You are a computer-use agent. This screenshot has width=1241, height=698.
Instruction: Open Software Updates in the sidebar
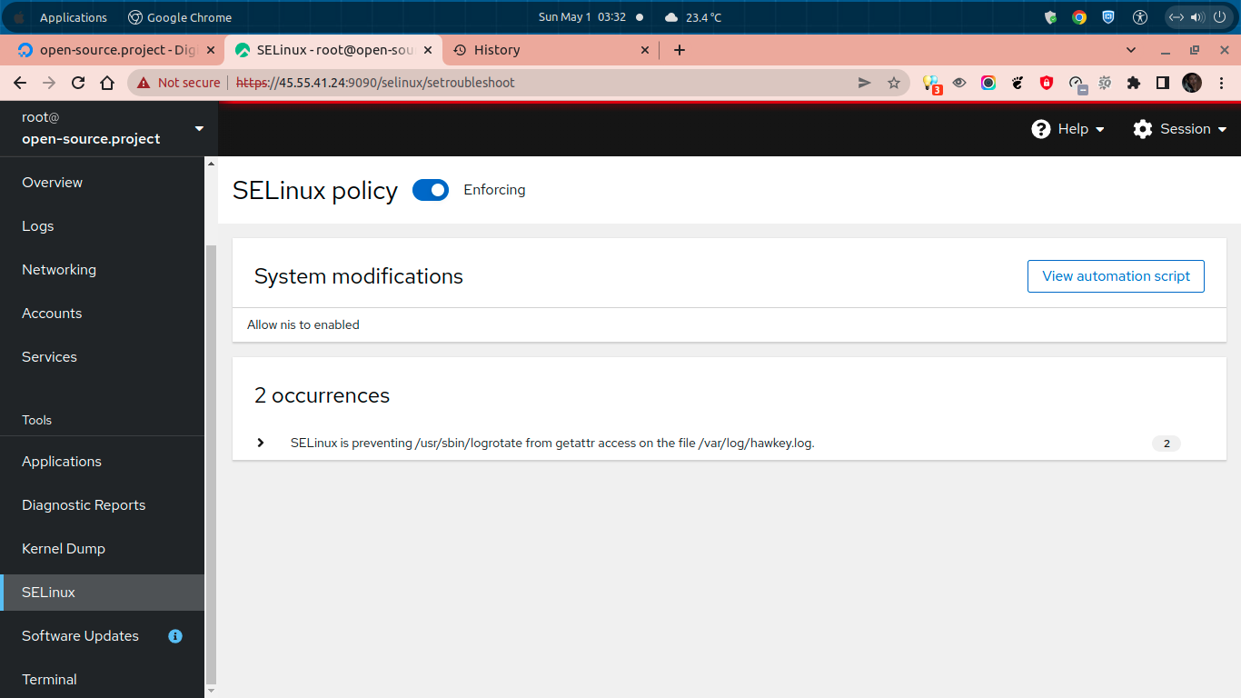[x=102, y=636]
